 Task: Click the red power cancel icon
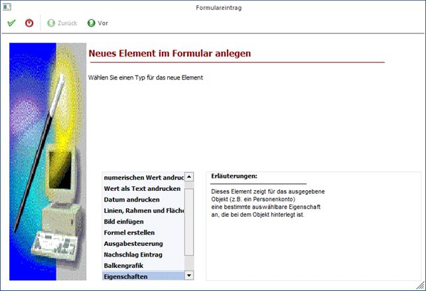(x=29, y=23)
